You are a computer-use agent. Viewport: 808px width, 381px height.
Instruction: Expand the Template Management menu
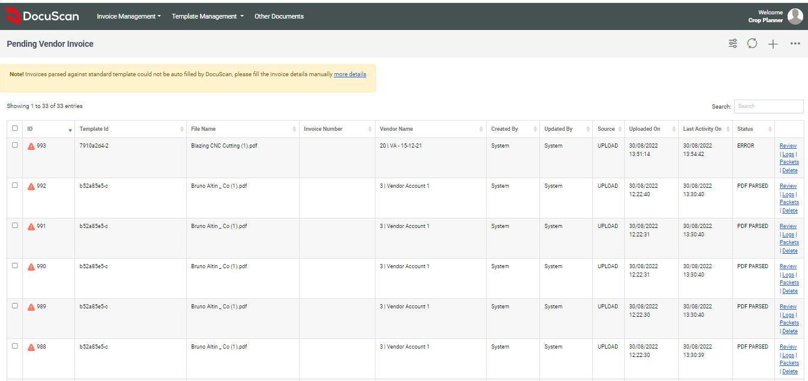click(207, 16)
